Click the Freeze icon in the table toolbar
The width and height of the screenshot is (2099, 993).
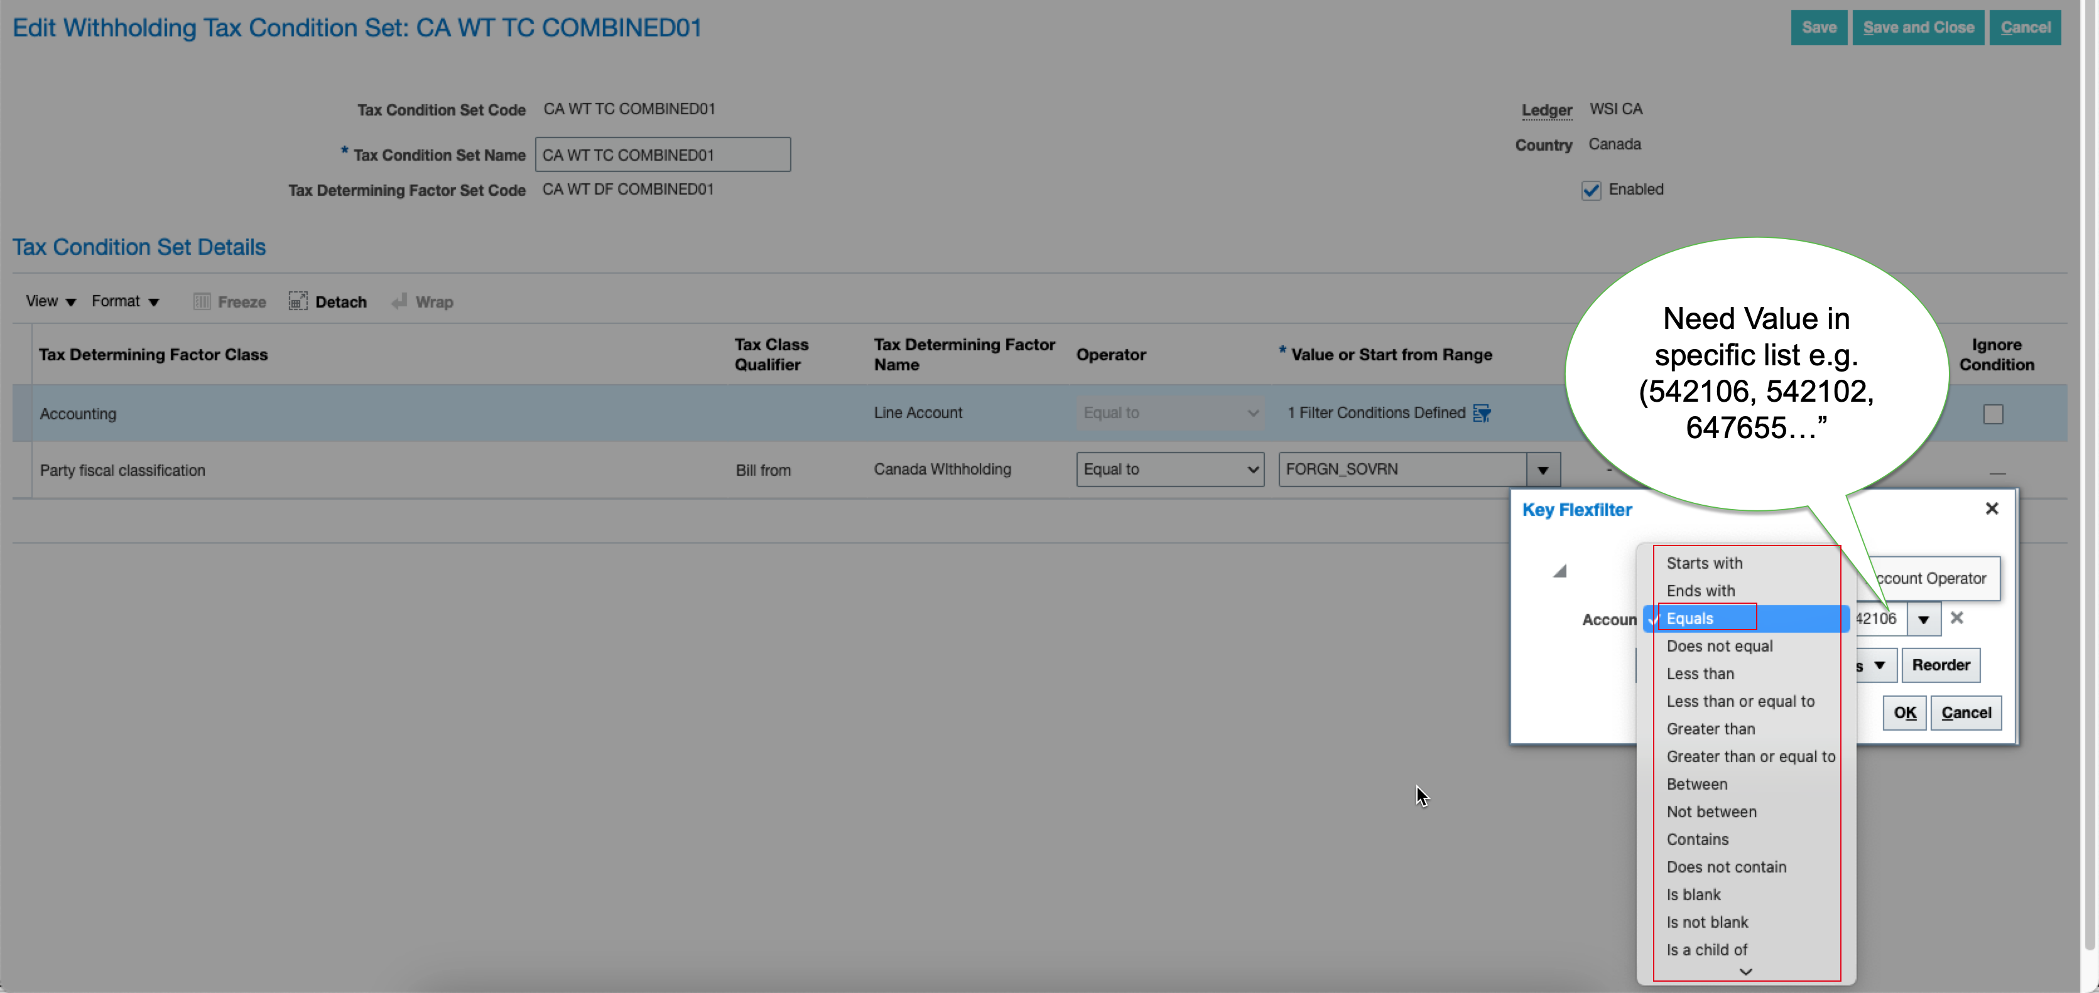tap(201, 301)
